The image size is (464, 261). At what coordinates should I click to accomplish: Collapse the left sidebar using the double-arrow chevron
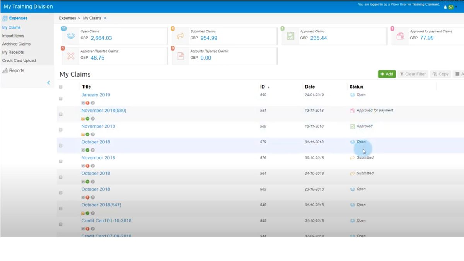(48, 82)
